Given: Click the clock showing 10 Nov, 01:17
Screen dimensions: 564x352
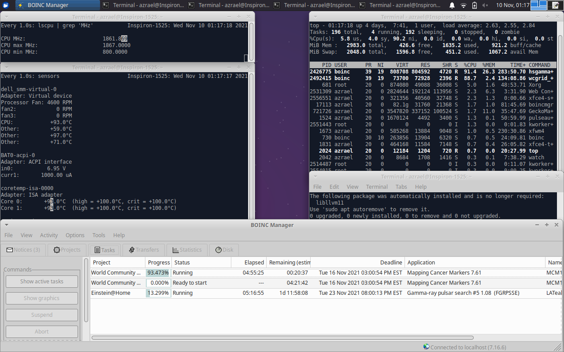Looking at the screenshot, I should (x=512, y=5).
